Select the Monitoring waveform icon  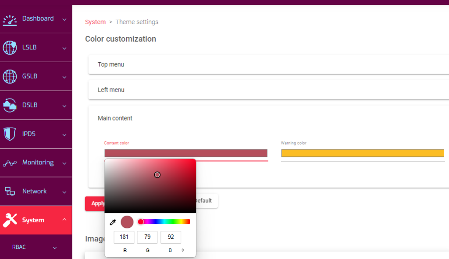click(10, 163)
